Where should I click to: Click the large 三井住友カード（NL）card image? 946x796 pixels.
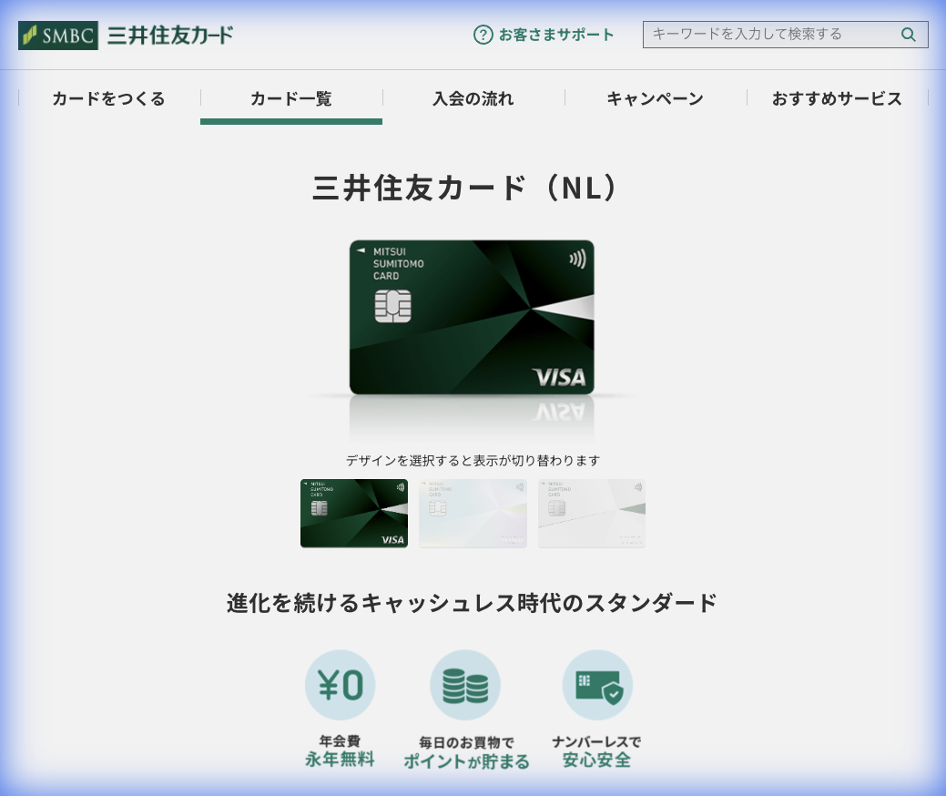point(473,316)
